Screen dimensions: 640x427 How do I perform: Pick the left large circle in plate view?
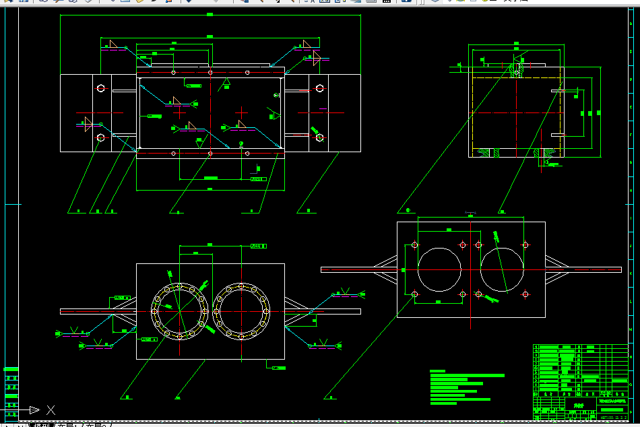click(x=440, y=270)
